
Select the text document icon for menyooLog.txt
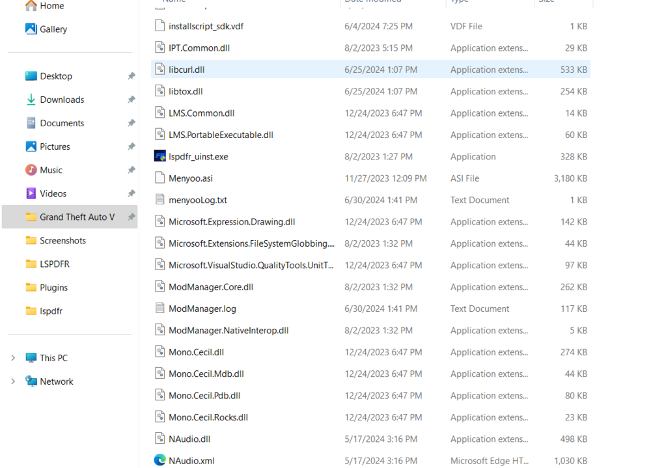point(160,200)
